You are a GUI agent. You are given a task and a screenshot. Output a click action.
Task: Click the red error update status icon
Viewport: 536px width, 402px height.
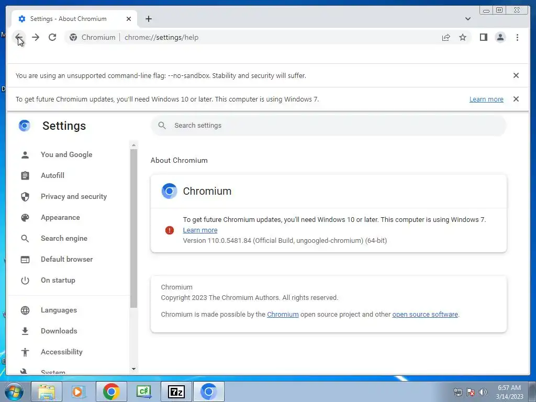(x=169, y=230)
